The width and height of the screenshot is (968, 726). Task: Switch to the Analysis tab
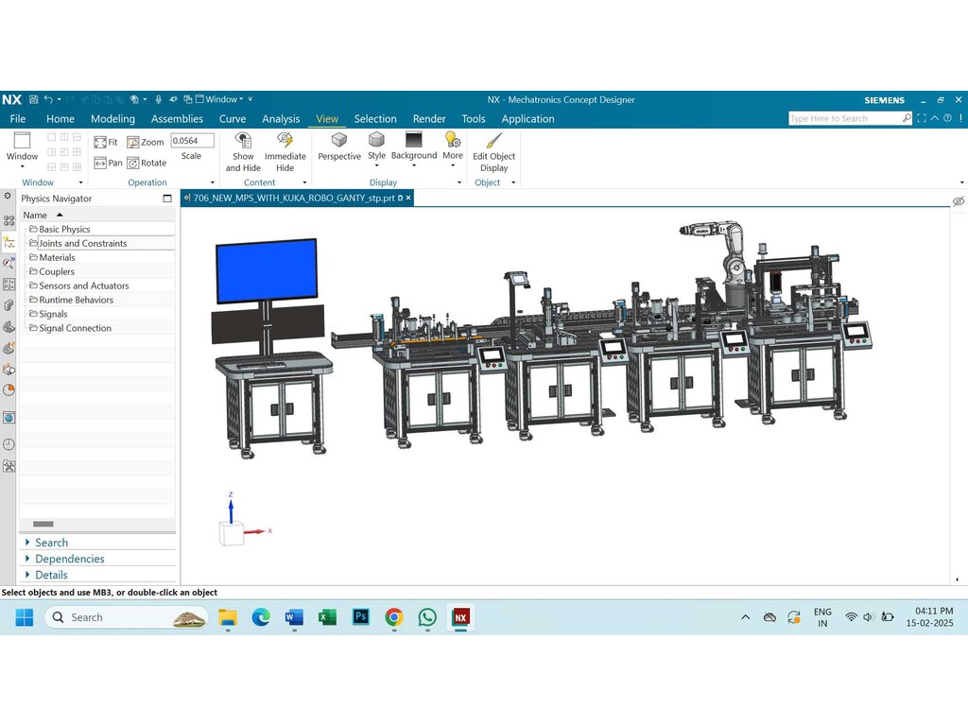[x=281, y=118]
